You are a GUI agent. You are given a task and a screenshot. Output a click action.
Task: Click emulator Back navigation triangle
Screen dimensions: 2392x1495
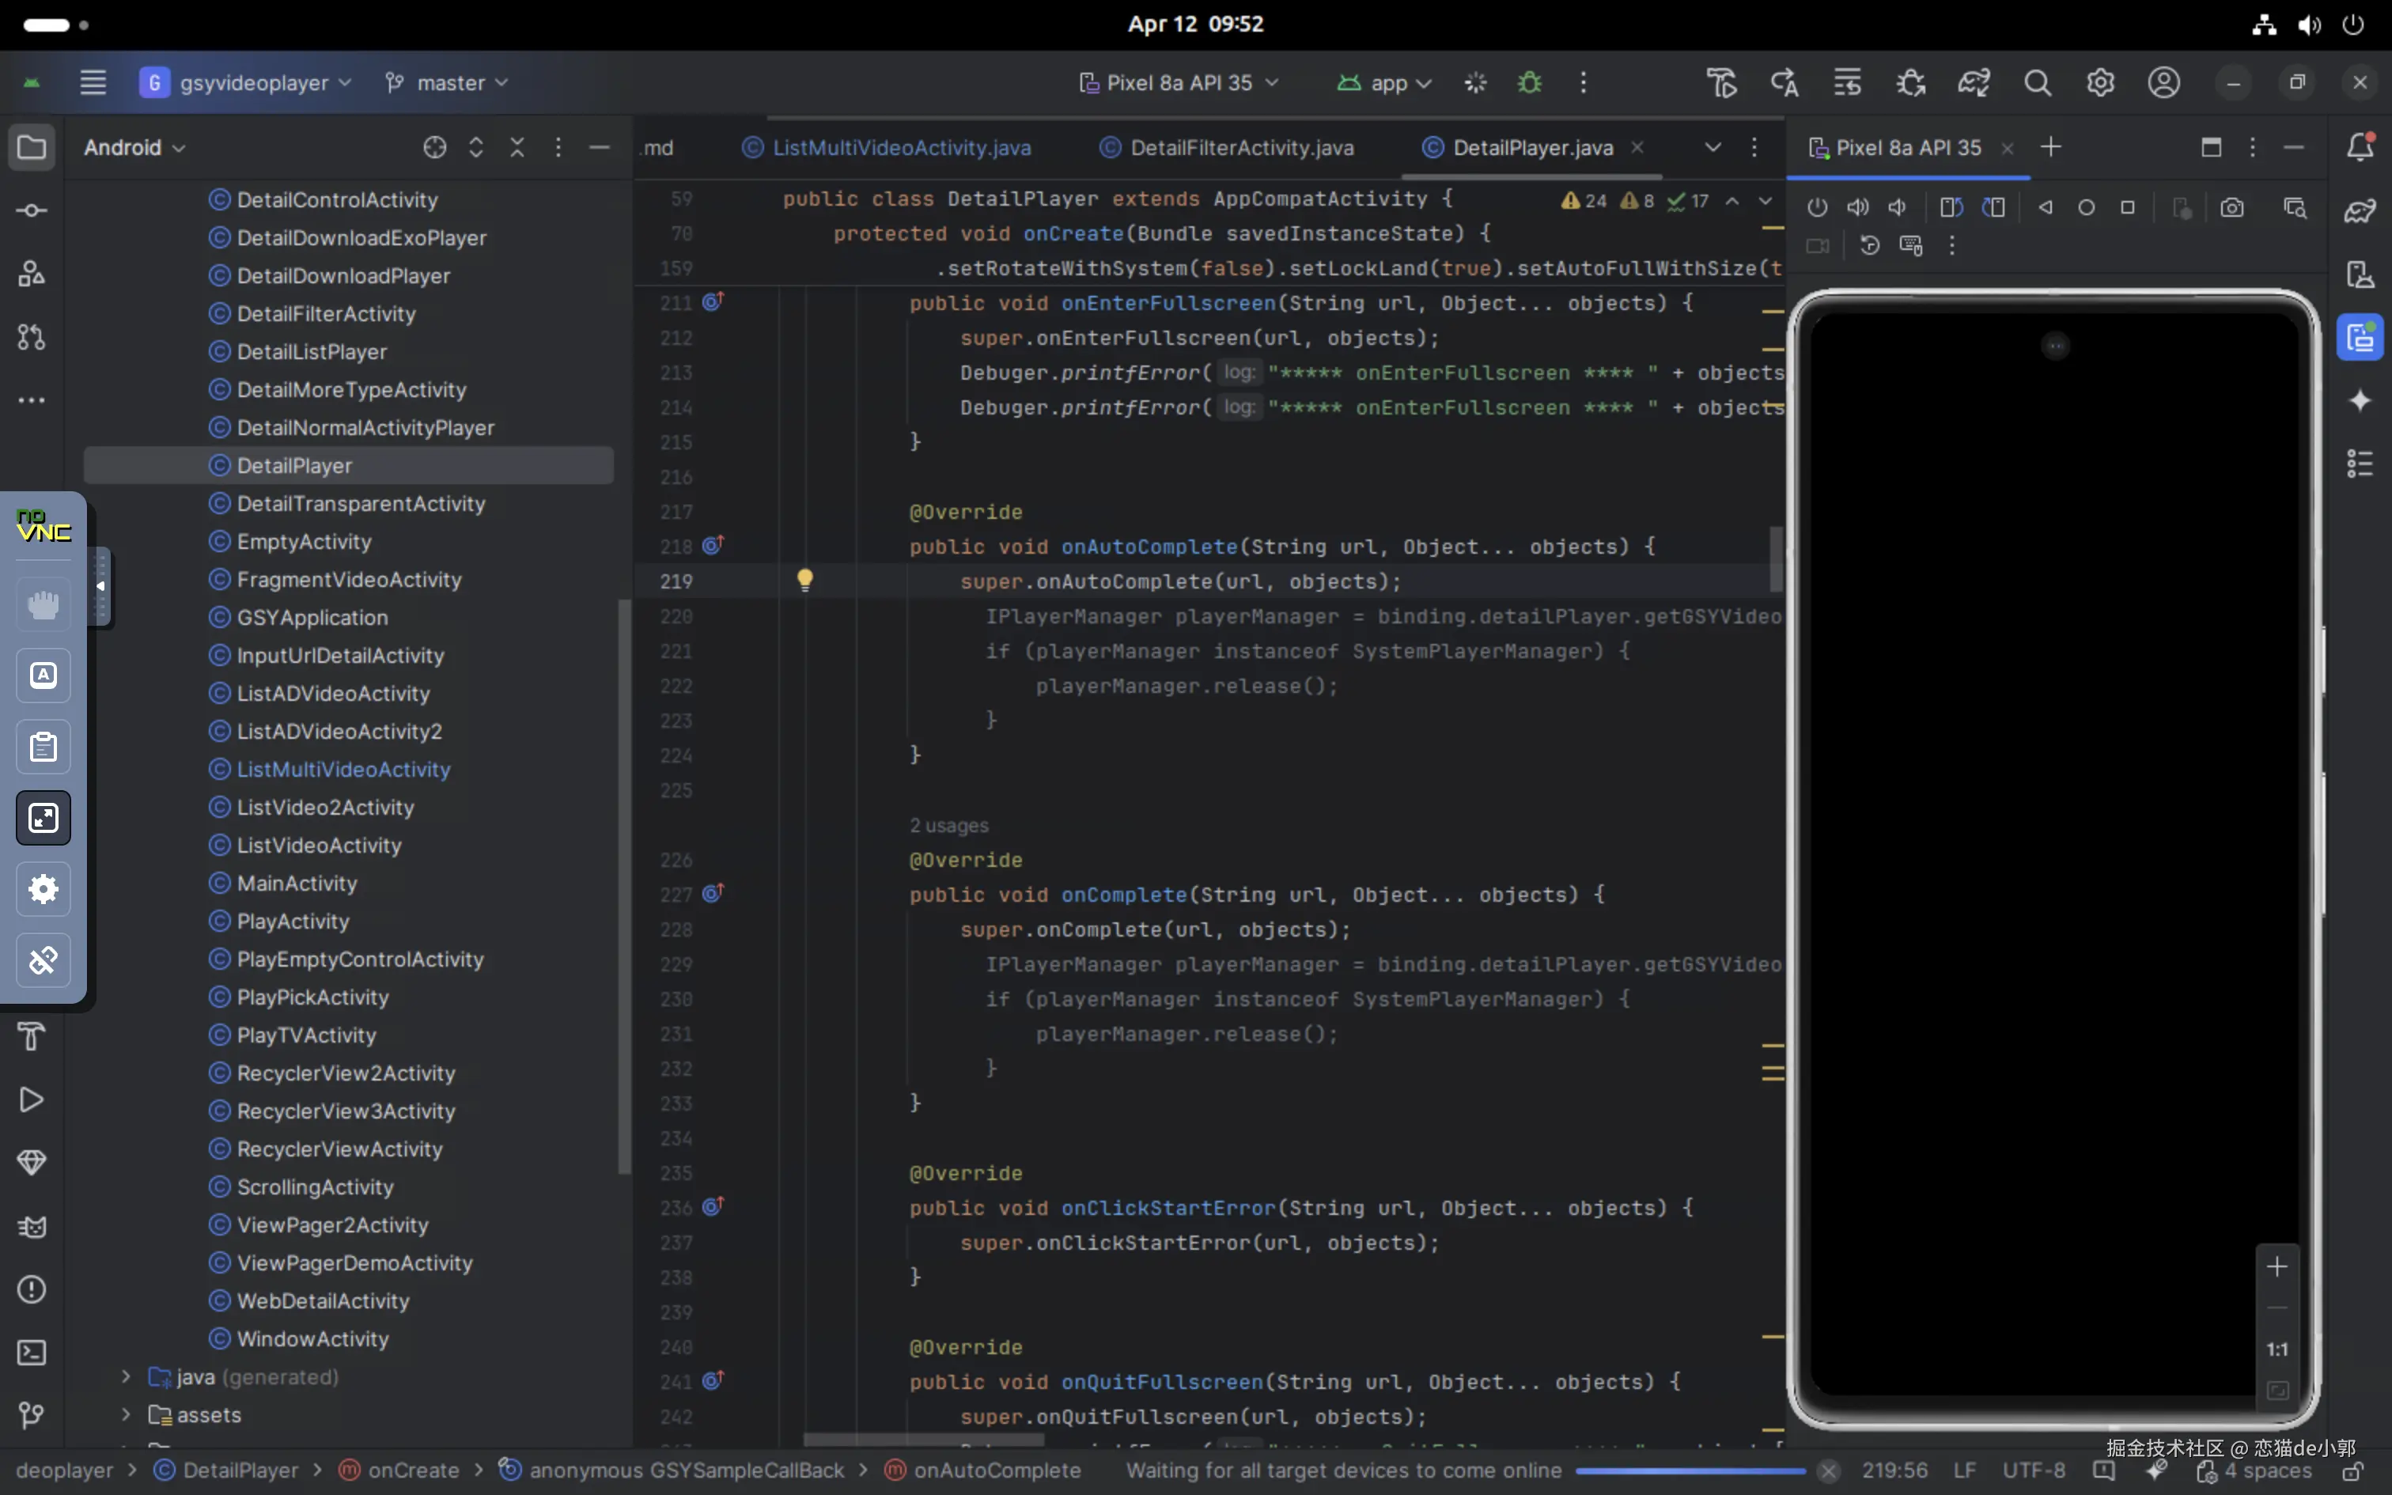point(2045,207)
